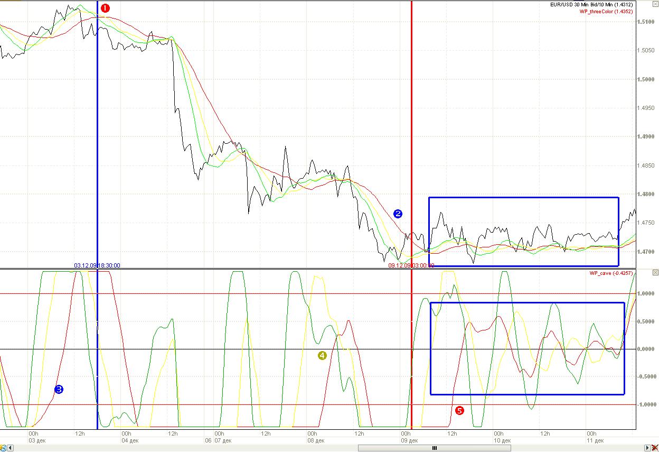
Task: Click the 03.12.09 18:30:00 time label
Action: [x=97, y=265]
